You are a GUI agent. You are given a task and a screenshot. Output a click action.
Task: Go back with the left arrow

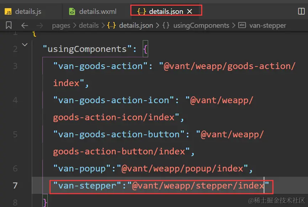point(25,26)
